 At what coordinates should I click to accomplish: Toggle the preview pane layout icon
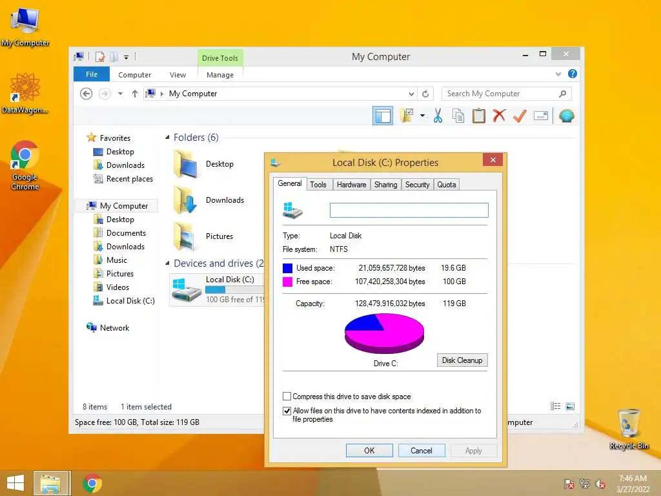pyautogui.click(x=383, y=116)
